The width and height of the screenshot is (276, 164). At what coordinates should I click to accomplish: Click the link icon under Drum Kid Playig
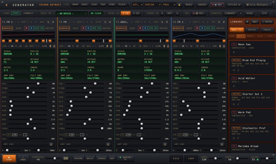pos(238,70)
